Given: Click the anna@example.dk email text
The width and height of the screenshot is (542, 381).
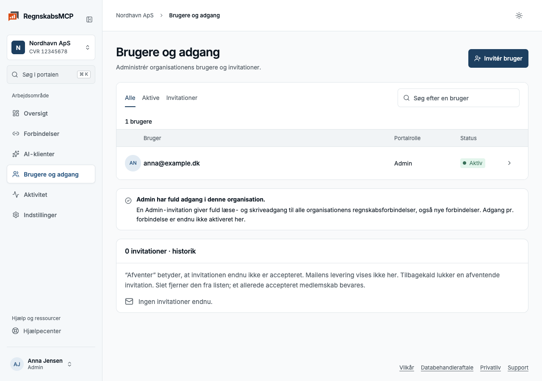Looking at the screenshot, I should pyautogui.click(x=171, y=163).
